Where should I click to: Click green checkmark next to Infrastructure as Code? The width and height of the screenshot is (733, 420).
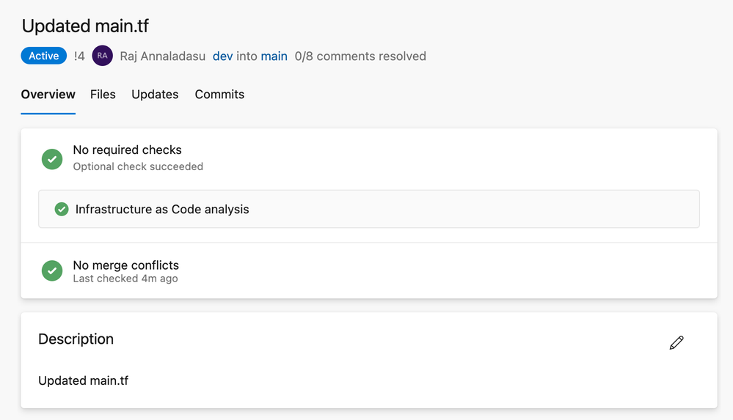tap(62, 210)
